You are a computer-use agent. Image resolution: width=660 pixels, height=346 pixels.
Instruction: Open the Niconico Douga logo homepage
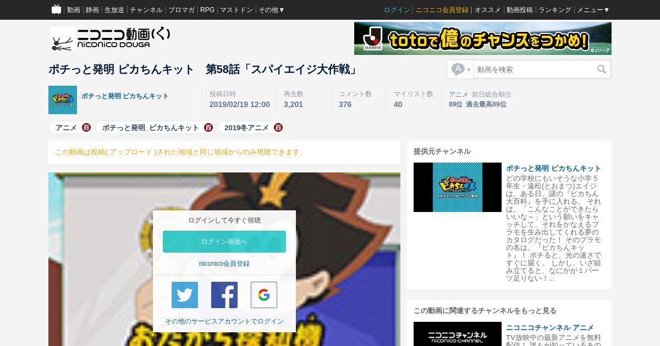tap(111, 38)
